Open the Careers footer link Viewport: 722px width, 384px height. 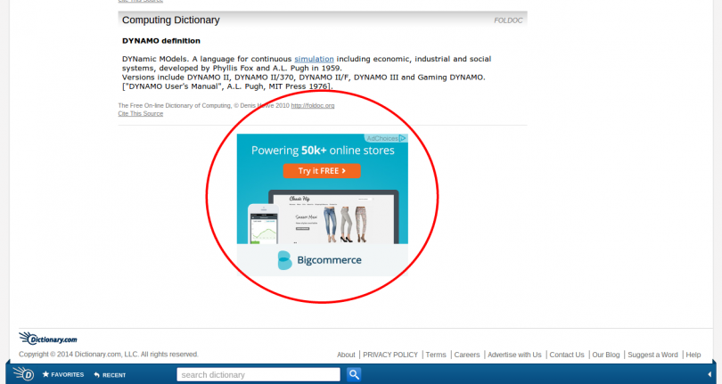(x=467, y=355)
